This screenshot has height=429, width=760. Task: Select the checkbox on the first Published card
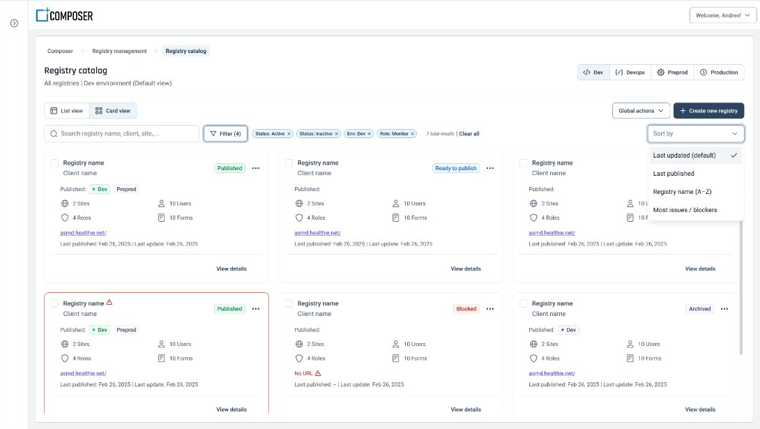coord(55,163)
